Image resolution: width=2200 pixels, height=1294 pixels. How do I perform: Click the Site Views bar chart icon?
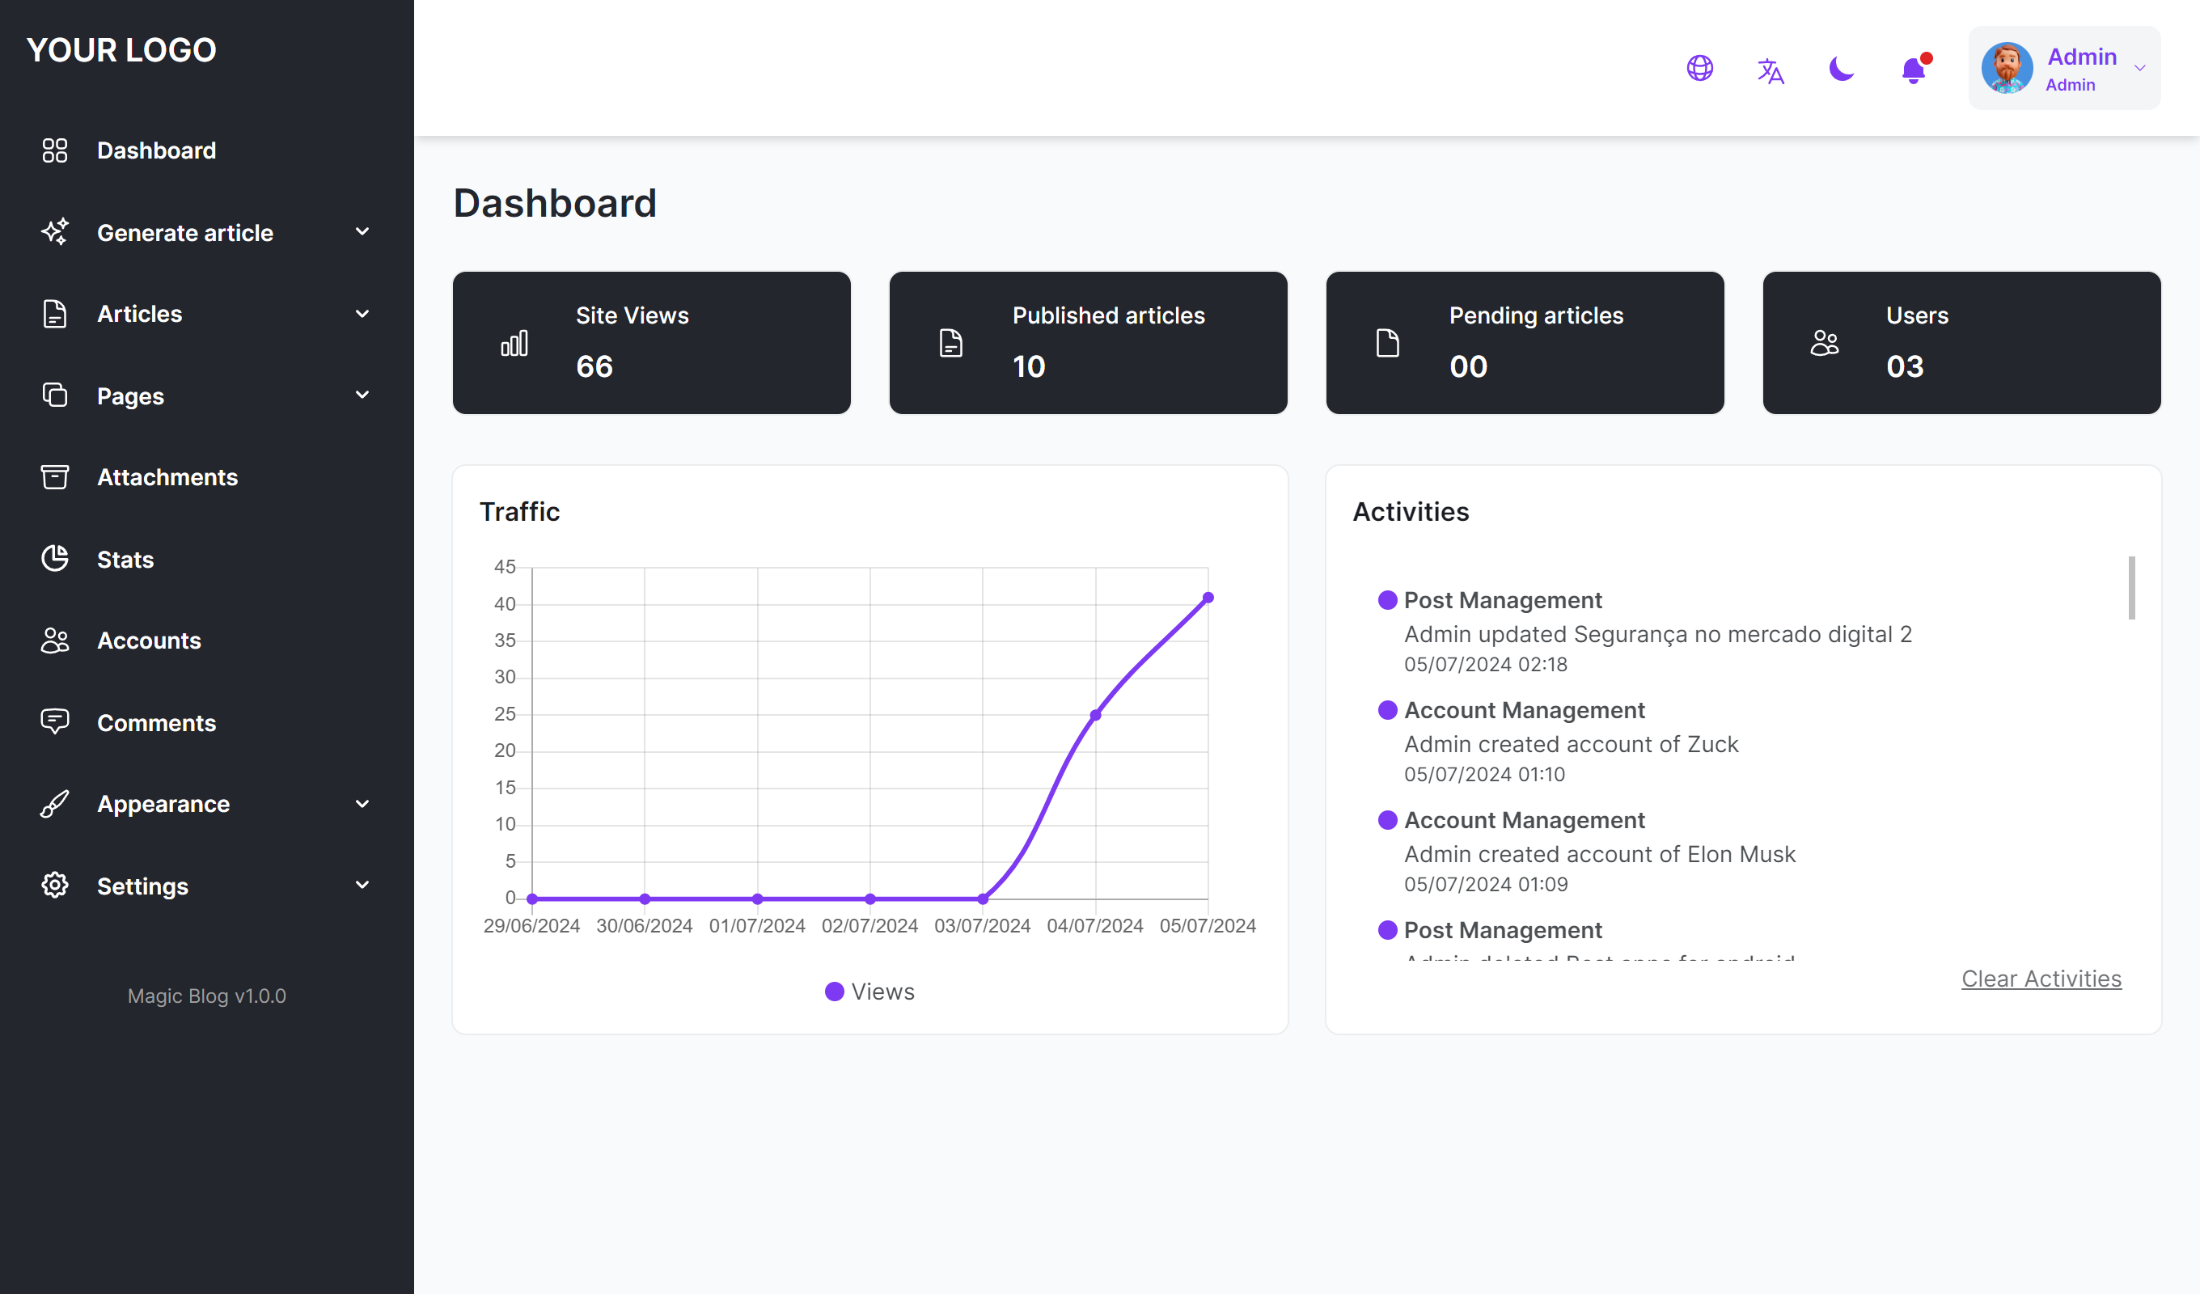(514, 343)
